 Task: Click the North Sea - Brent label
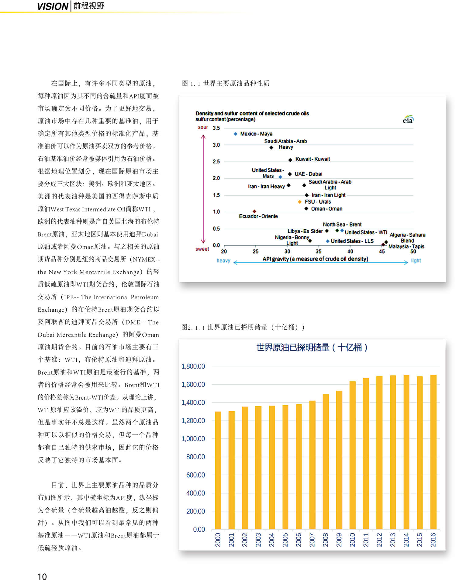pos(342,225)
